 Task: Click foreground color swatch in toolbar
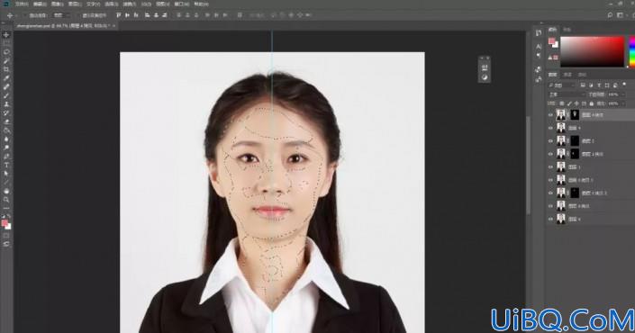[5, 223]
